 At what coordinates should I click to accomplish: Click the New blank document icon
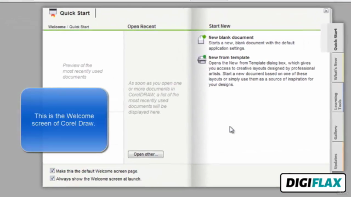[202, 39]
